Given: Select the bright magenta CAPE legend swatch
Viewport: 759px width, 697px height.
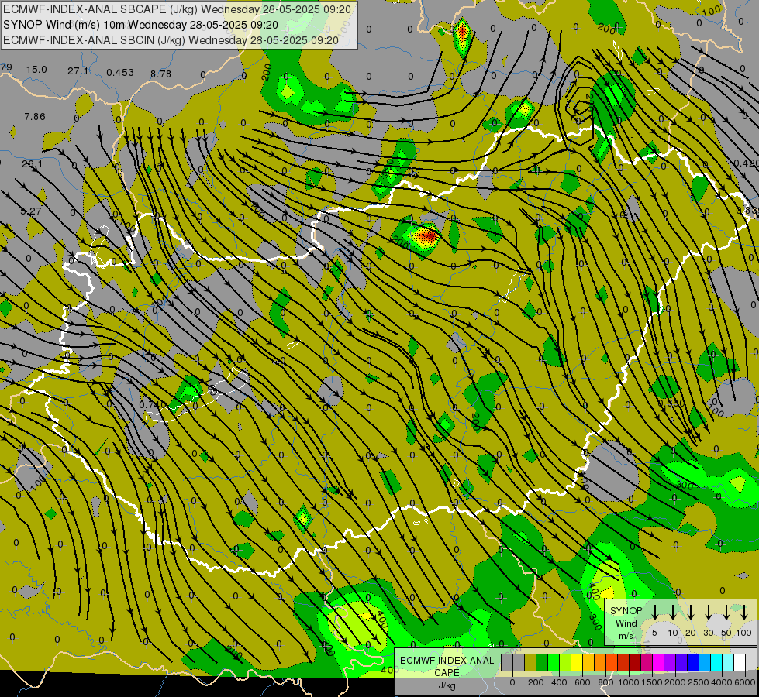Looking at the screenshot, I should point(658,662).
